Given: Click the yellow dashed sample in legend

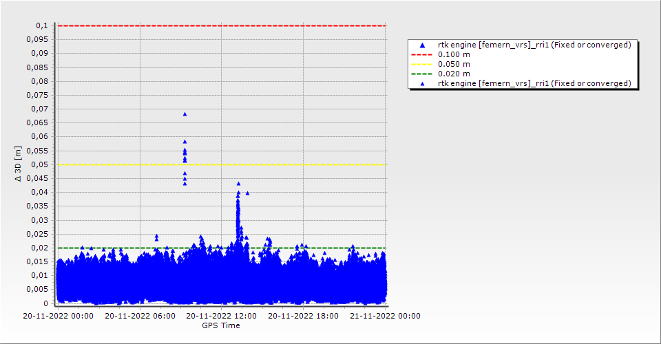Looking at the screenshot, I should 422,64.
